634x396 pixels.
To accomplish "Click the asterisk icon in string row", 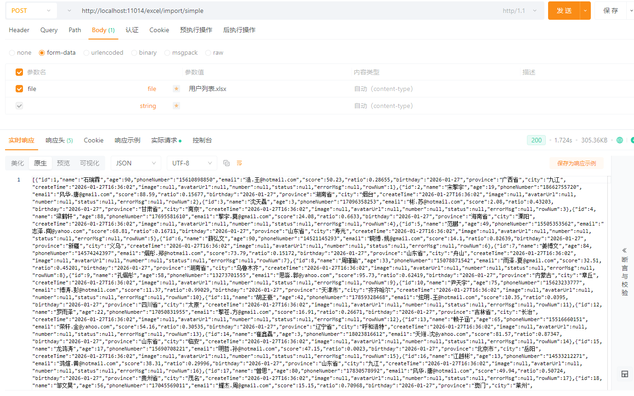I will (x=176, y=106).
